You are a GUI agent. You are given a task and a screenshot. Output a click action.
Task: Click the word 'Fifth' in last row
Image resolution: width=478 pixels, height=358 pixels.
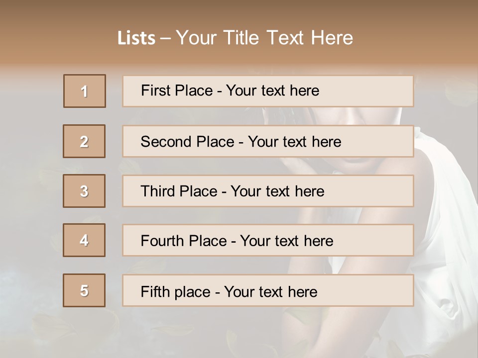pos(156,291)
